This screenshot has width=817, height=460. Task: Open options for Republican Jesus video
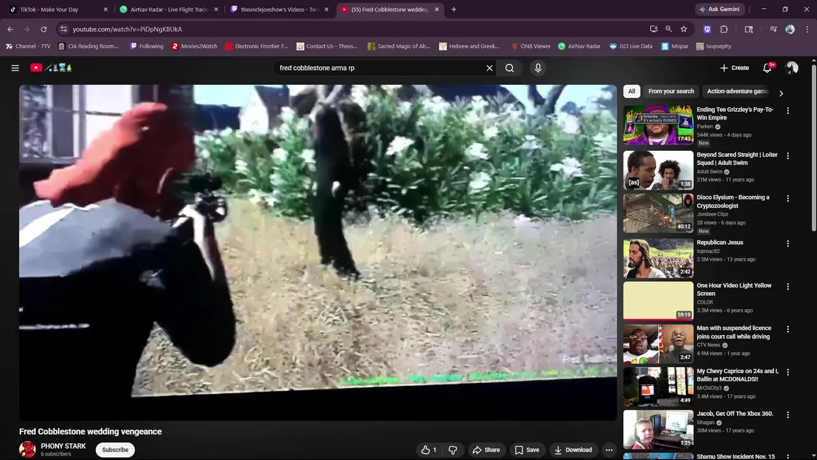788,243
